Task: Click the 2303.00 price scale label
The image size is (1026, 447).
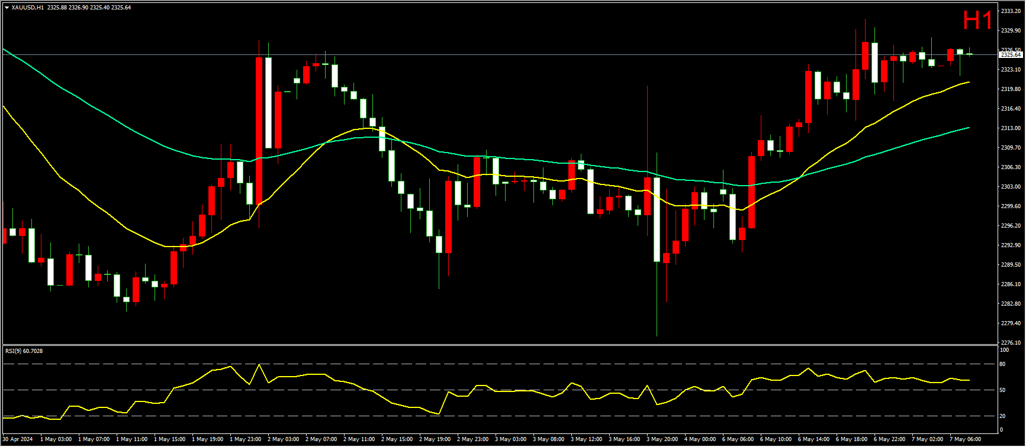Action: pyautogui.click(x=1011, y=187)
